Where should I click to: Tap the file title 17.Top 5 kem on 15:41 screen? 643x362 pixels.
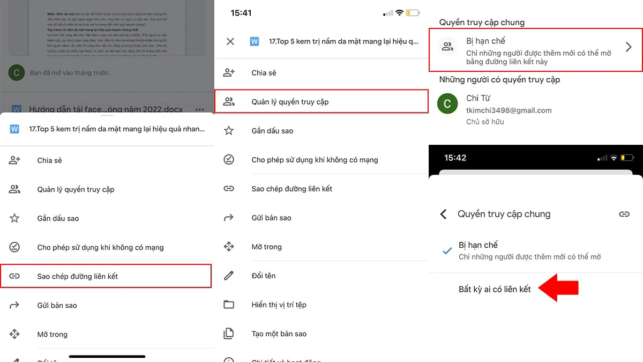(343, 41)
